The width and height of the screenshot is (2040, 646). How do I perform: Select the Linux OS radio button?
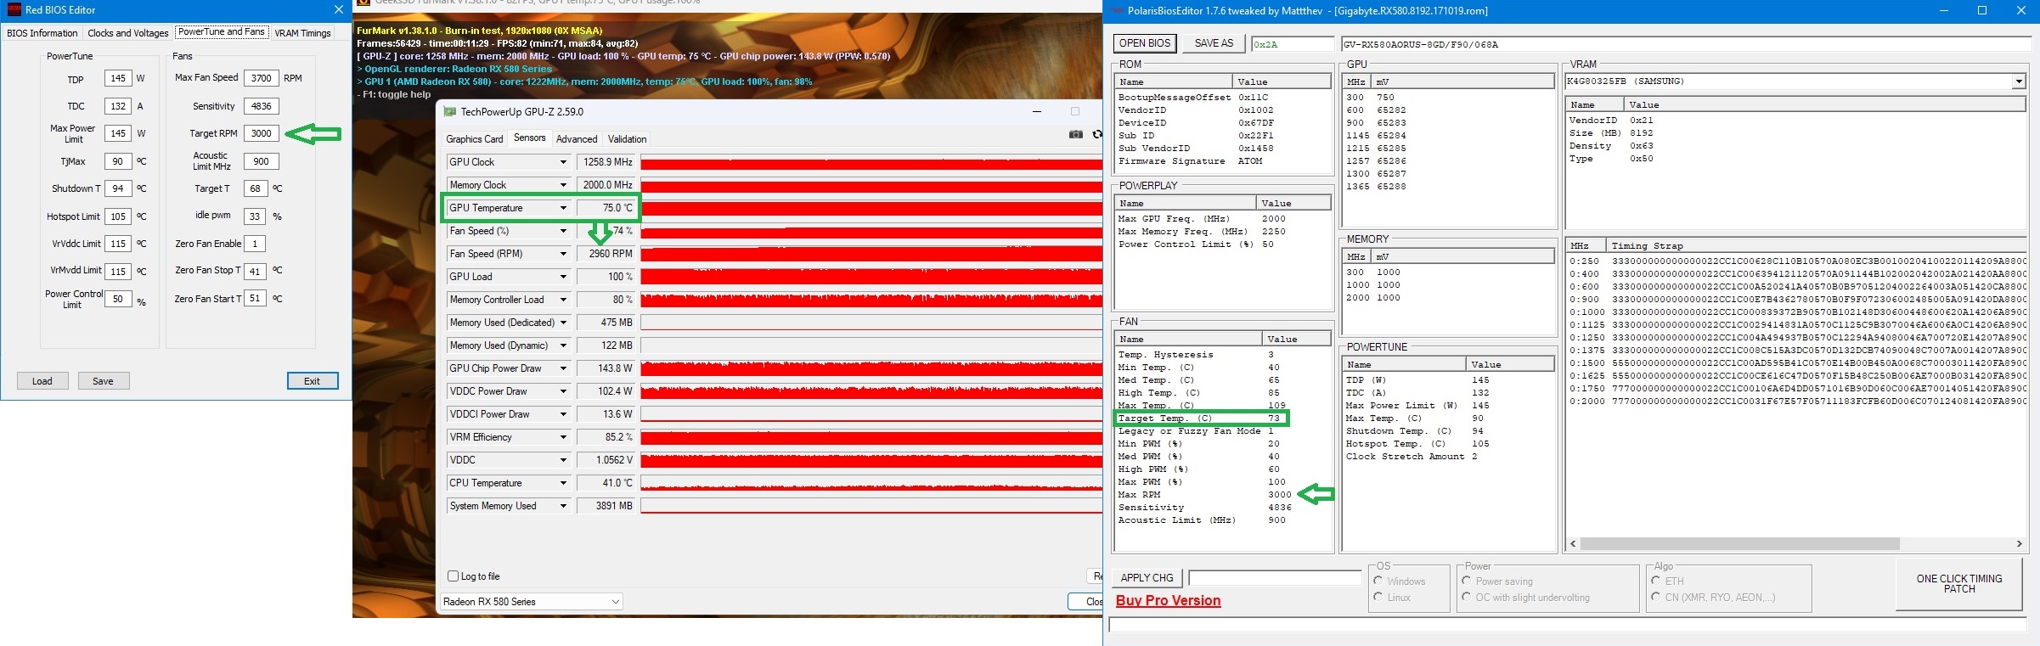[x=1378, y=597]
